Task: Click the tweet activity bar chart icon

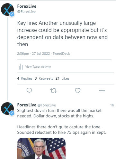Action: (x=21, y=67)
